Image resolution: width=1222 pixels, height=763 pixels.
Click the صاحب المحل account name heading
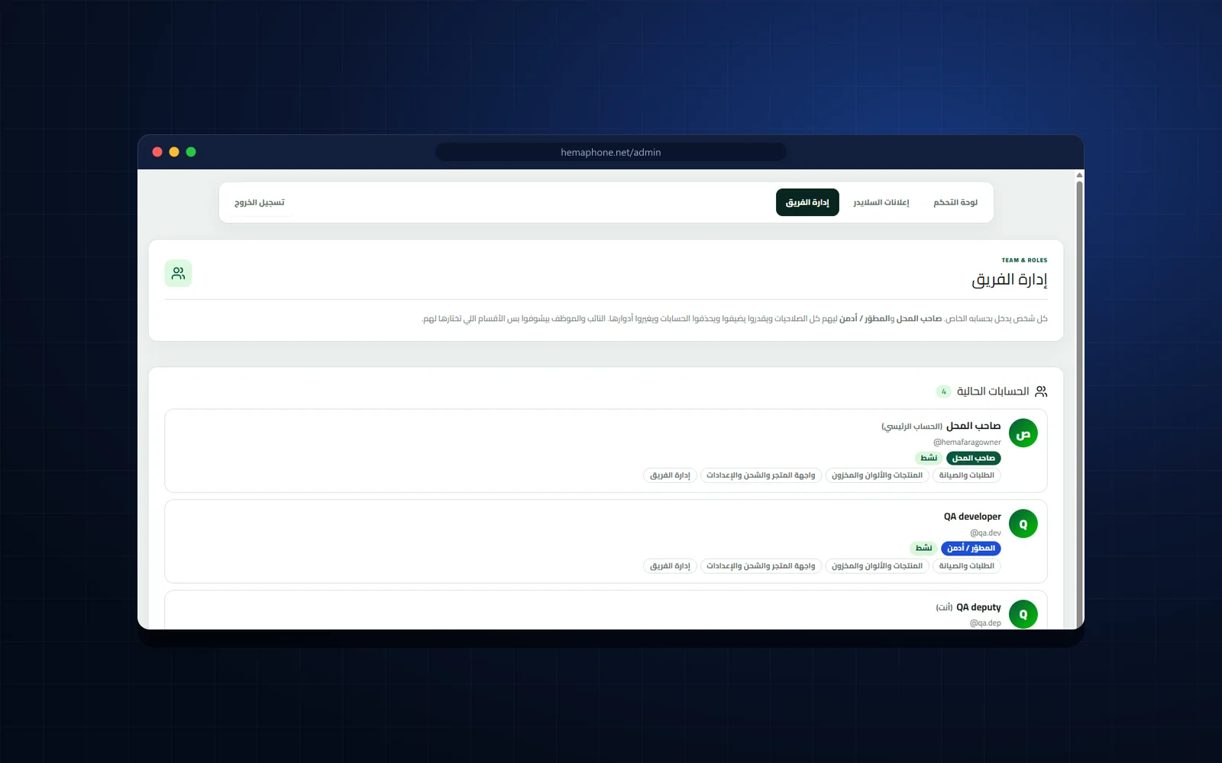(974, 426)
